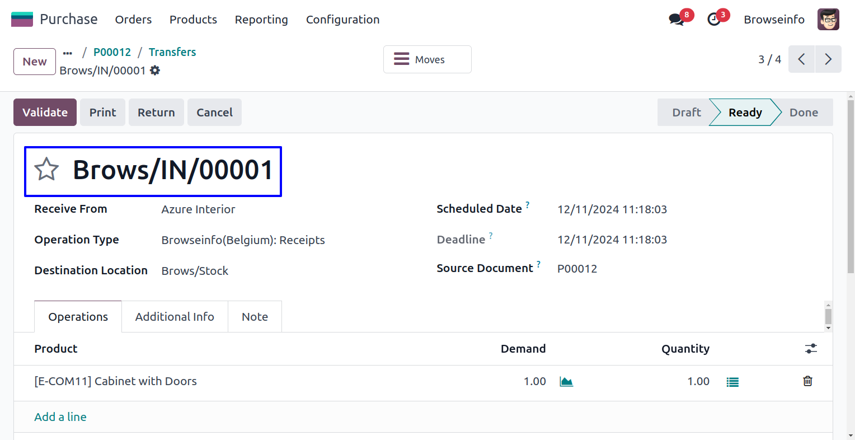Click the inner form scrollbar down arrow
Viewport: 855px width, 440px height.
tap(829, 328)
